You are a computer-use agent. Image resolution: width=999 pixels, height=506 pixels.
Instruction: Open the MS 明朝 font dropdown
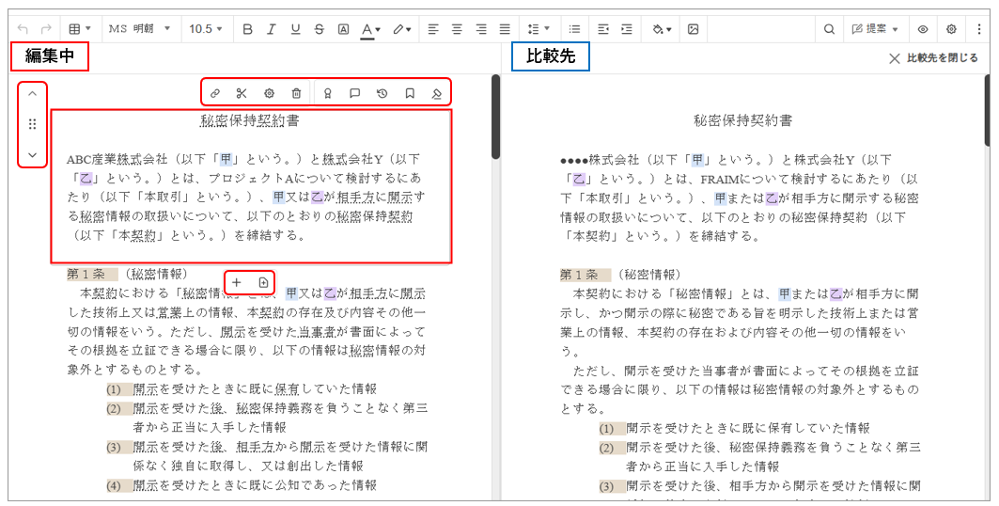click(139, 29)
